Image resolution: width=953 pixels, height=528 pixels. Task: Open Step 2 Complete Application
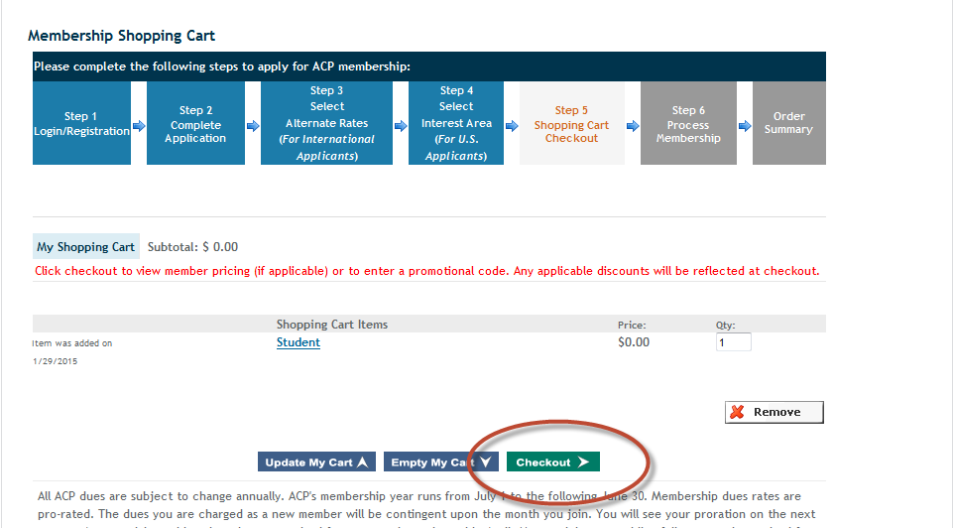[x=195, y=124]
